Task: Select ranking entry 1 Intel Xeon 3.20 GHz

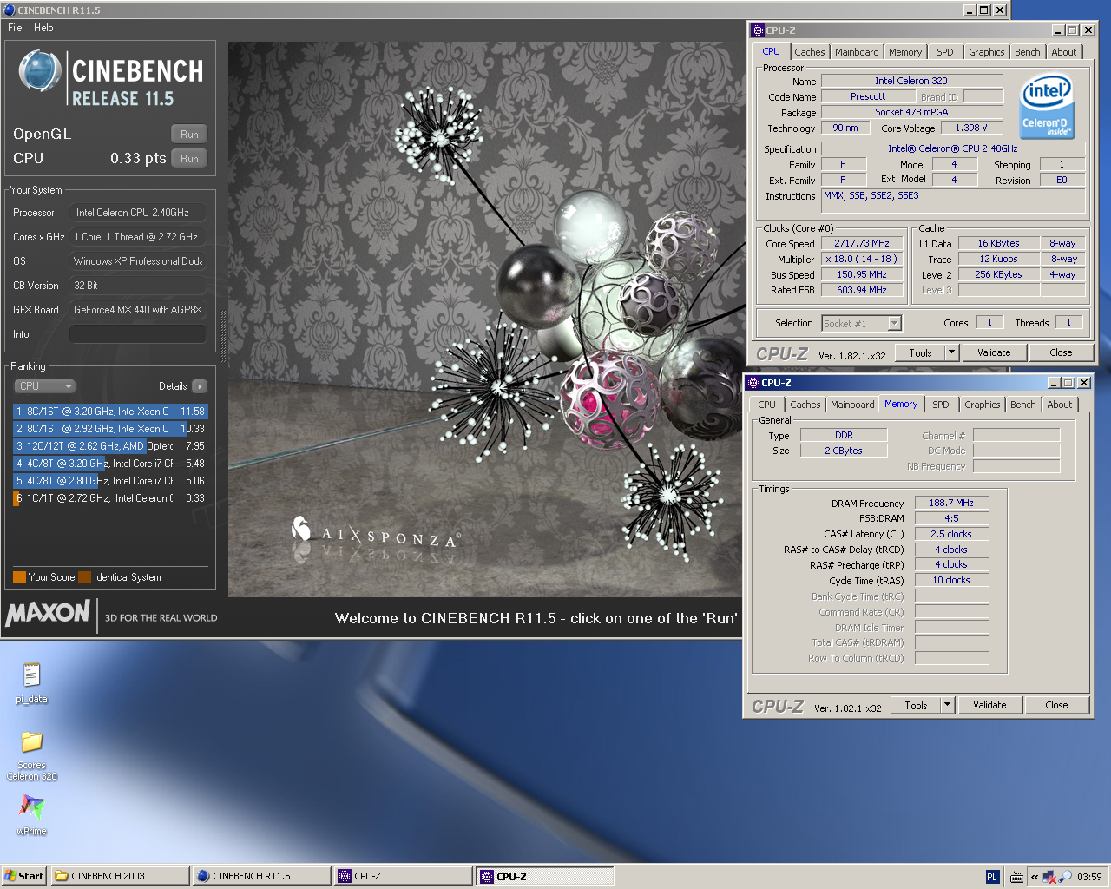Action: 110,412
